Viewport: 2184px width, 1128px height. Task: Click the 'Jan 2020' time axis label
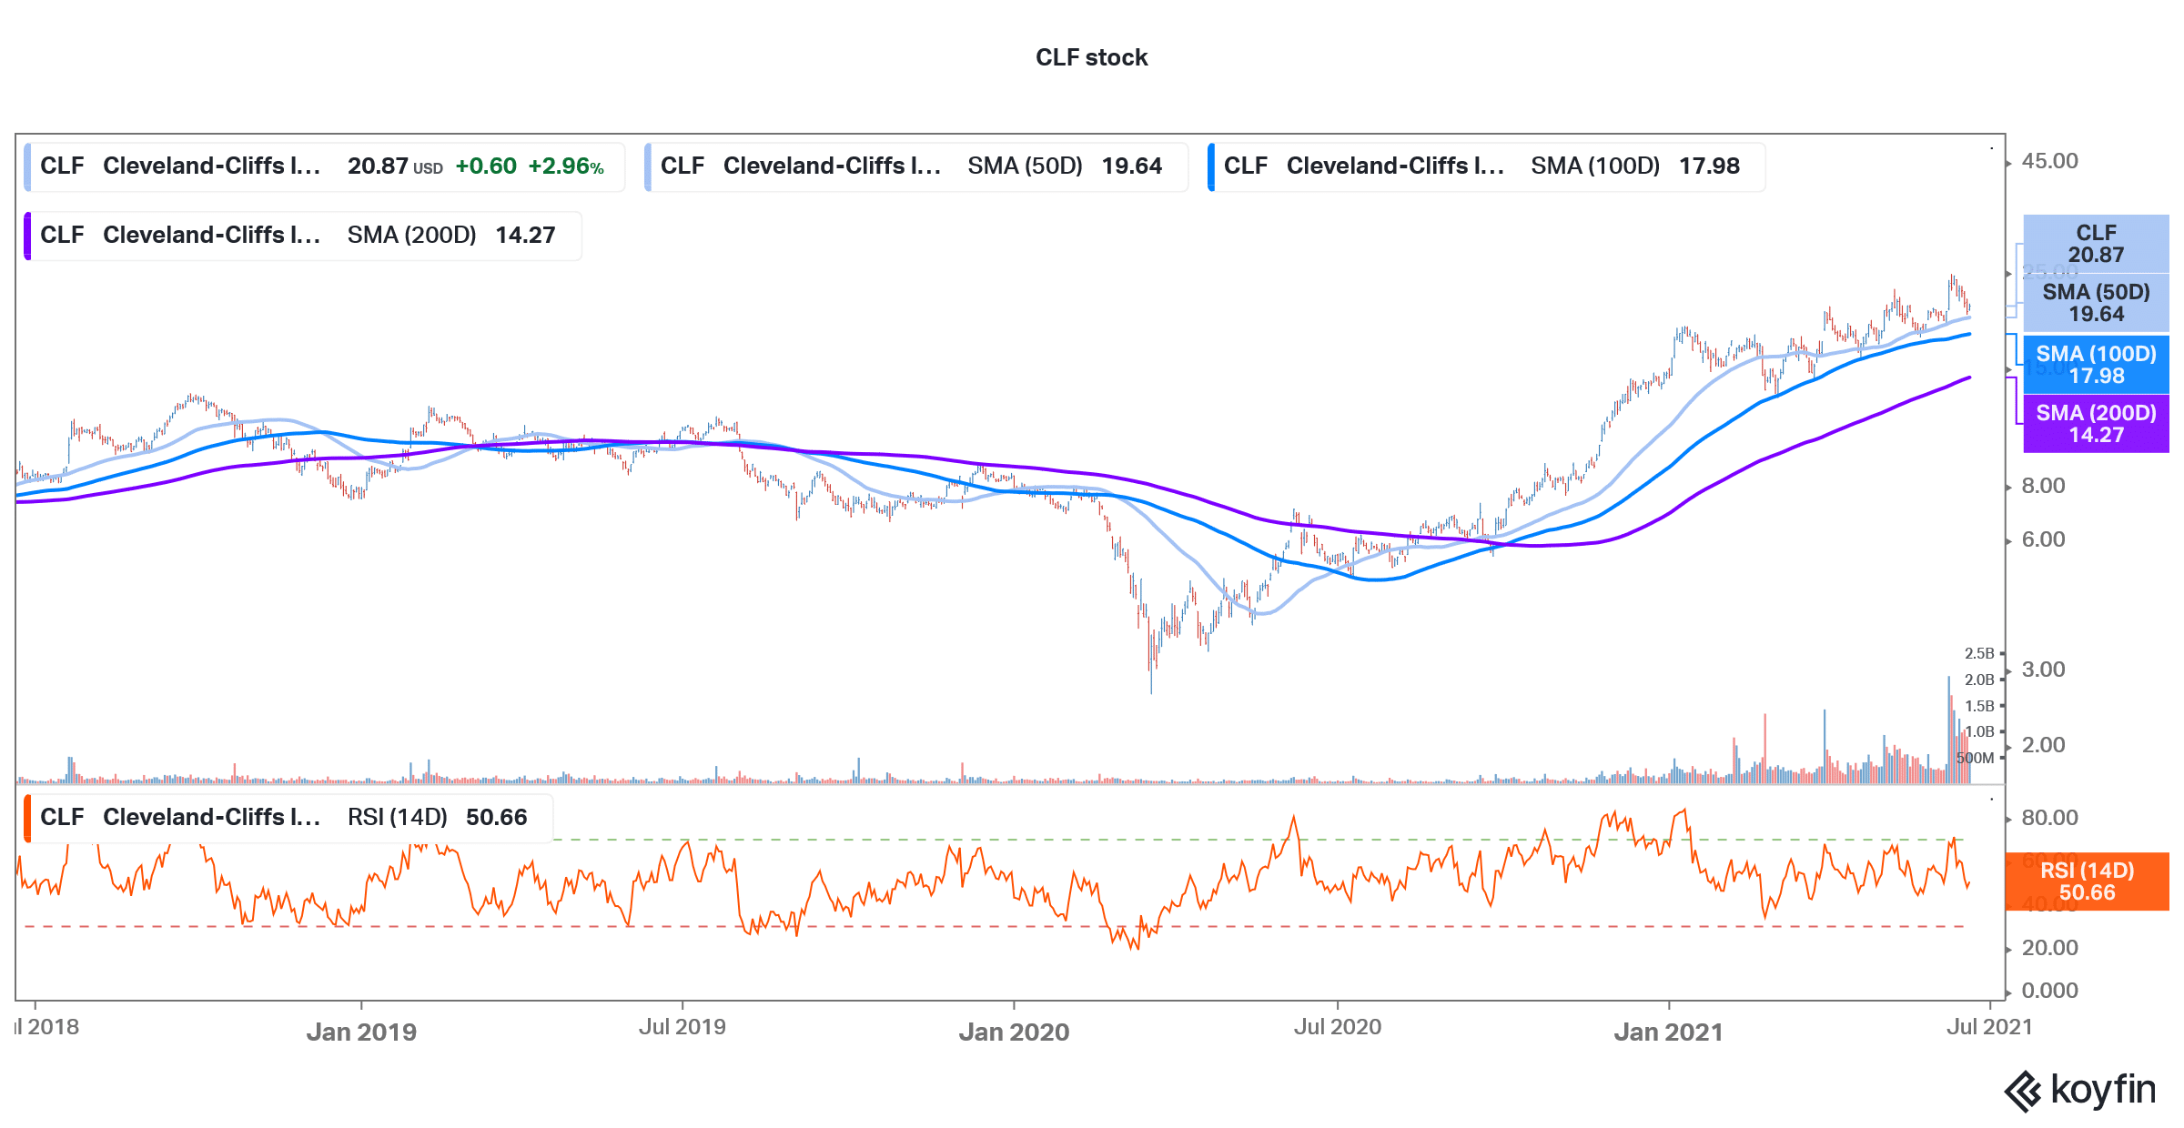click(x=1014, y=1032)
